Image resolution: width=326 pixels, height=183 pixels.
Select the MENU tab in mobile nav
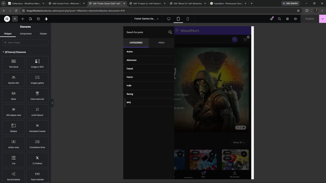(161, 43)
